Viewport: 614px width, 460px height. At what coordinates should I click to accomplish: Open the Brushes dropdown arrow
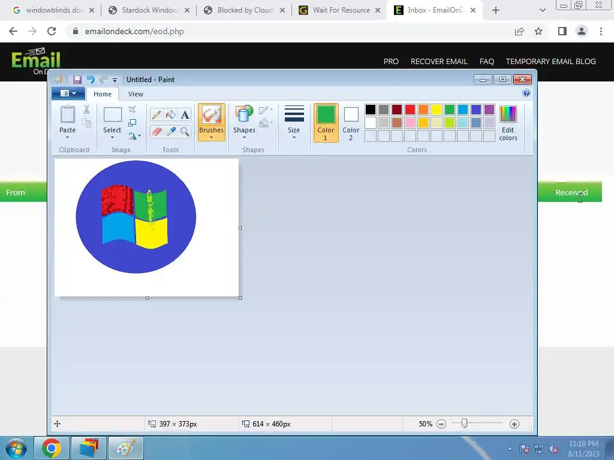click(211, 137)
